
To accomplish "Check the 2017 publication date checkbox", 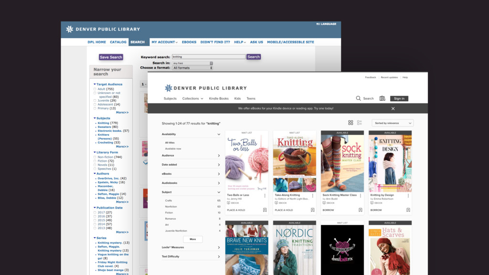I will (95, 212).
